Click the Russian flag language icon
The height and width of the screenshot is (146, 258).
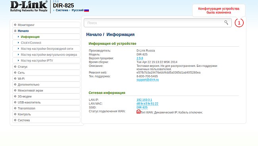click(87, 10)
